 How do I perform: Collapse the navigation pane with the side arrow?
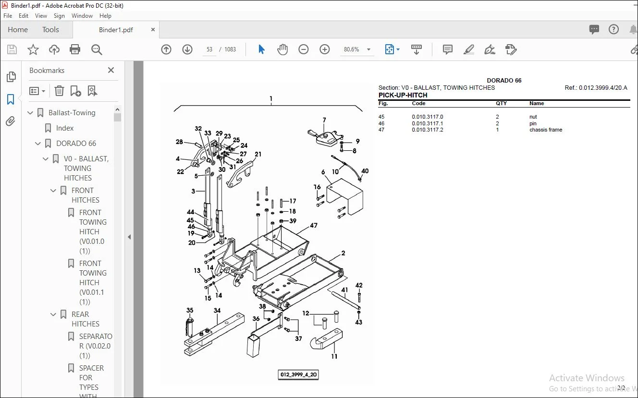(129, 237)
